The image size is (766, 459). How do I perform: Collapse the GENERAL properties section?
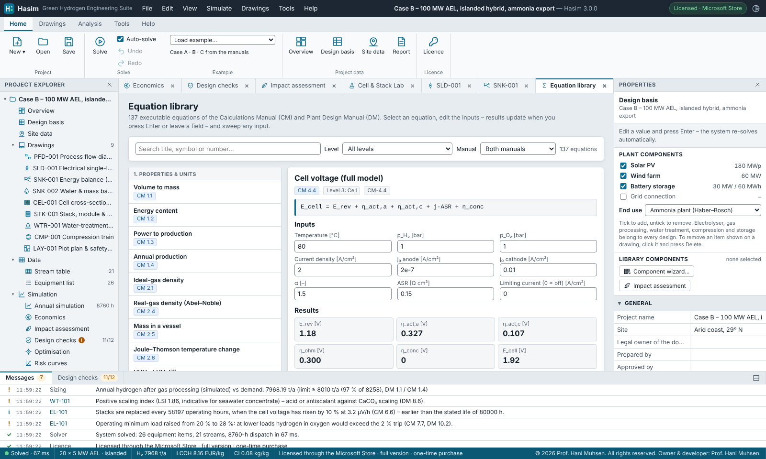point(620,303)
